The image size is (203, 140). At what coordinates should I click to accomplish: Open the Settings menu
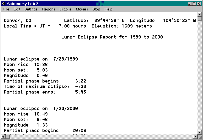tap(31, 9)
